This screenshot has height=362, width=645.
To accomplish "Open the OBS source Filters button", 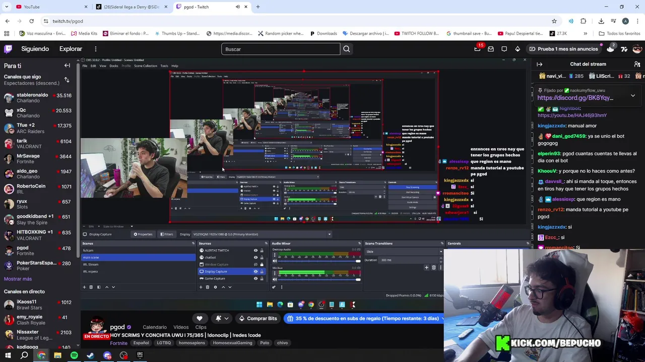I will point(167,234).
